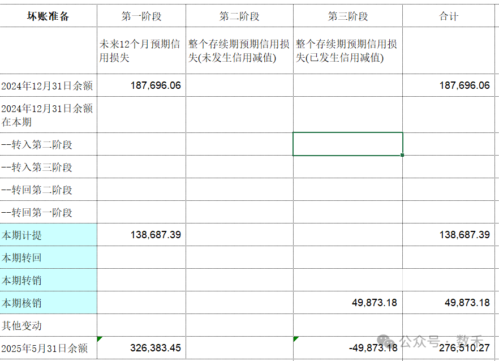The image size is (499, 361).
Task: Select the 本期核销 row label
Action: [48, 302]
